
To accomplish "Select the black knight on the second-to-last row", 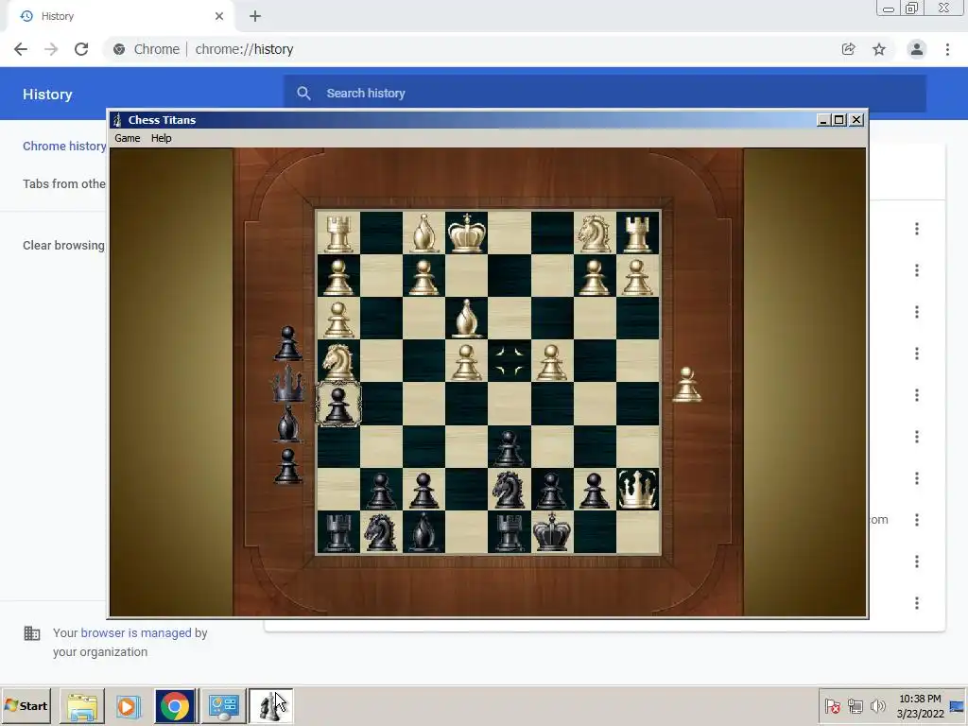I will (510, 489).
